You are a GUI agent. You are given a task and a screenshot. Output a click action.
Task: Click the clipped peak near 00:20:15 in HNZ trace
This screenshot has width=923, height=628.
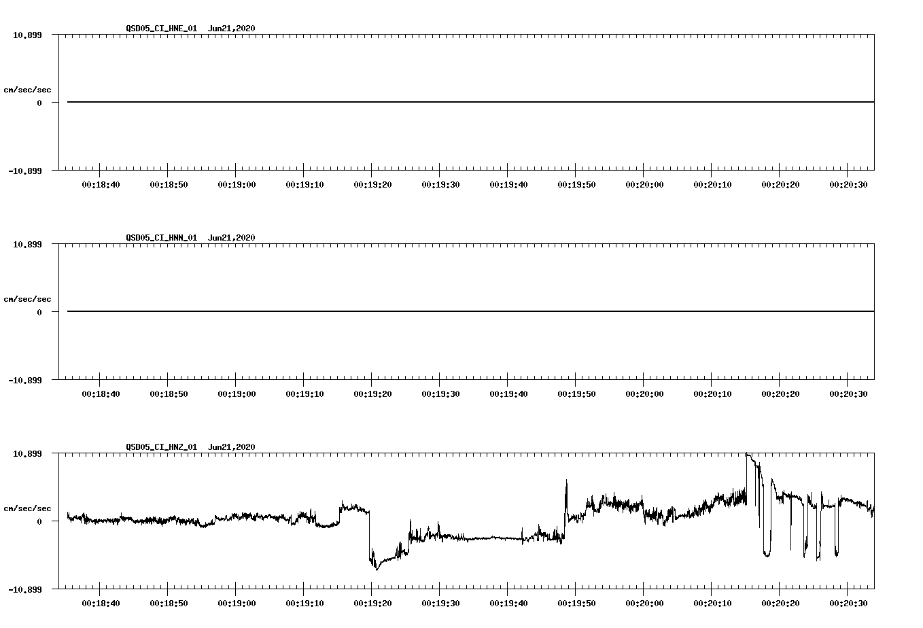(748, 455)
